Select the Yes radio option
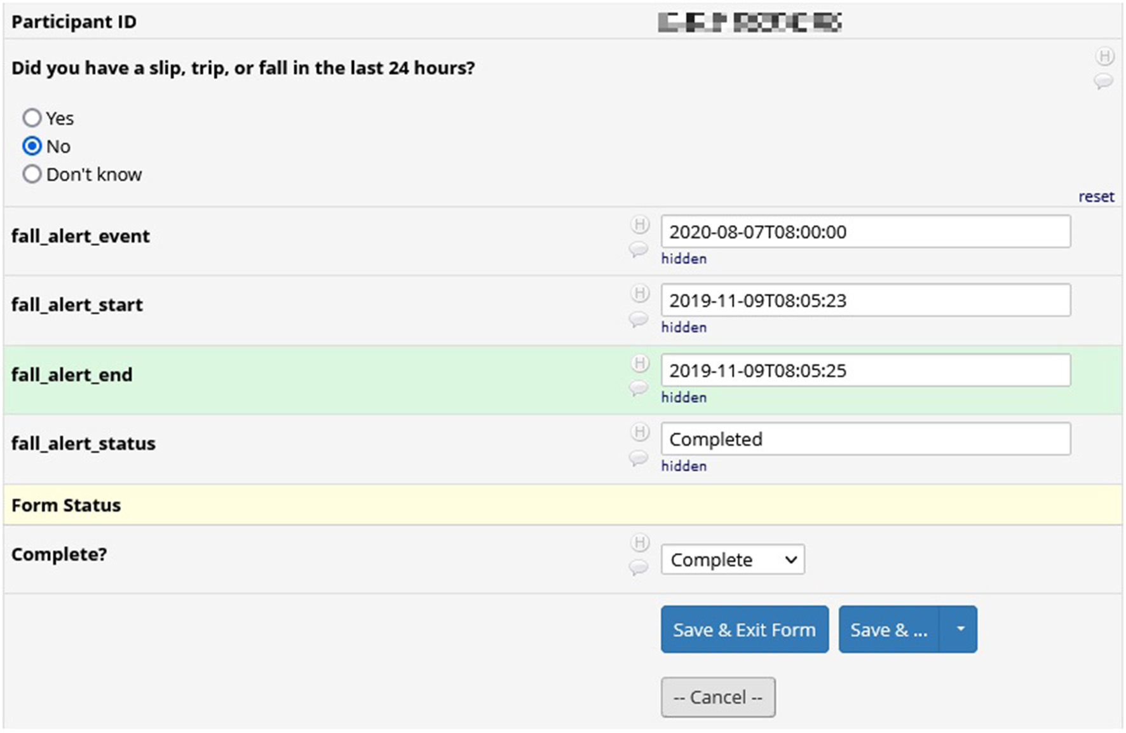This screenshot has width=1126, height=733. 32,118
